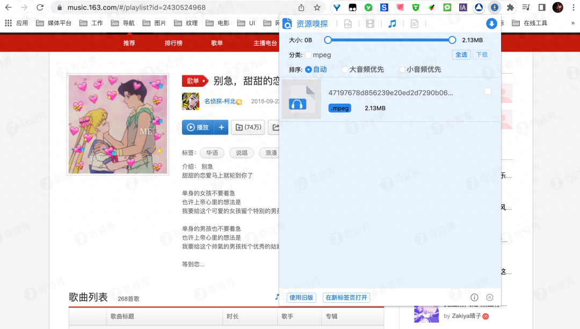Click the right handle of size slider
The width and height of the screenshot is (580, 329).
(x=452, y=40)
